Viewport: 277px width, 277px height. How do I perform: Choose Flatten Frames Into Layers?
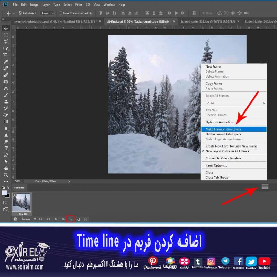pyautogui.click(x=234, y=134)
